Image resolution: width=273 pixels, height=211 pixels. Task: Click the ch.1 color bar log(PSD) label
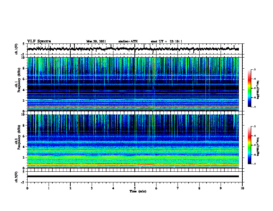coord(258,90)
